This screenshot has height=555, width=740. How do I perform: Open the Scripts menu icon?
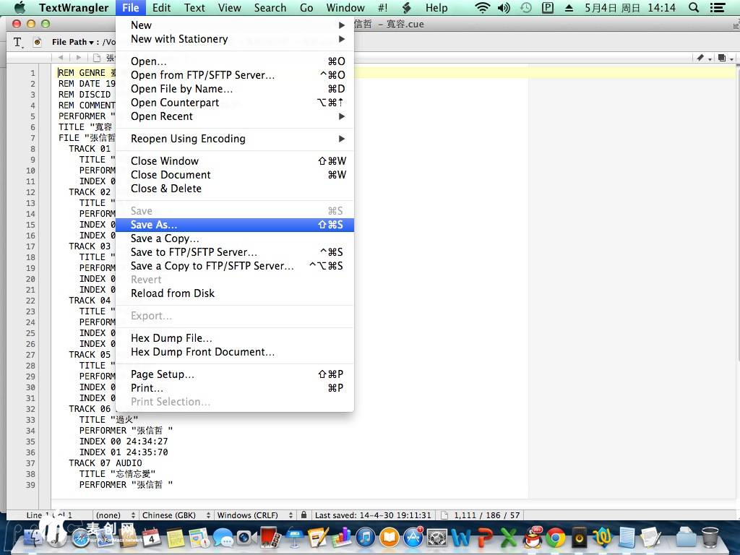[x=406, y=8]
